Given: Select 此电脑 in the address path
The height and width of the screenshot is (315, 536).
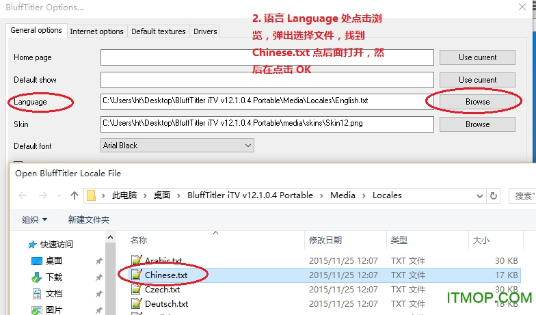Looking at the screenshot, I should 124,195.
